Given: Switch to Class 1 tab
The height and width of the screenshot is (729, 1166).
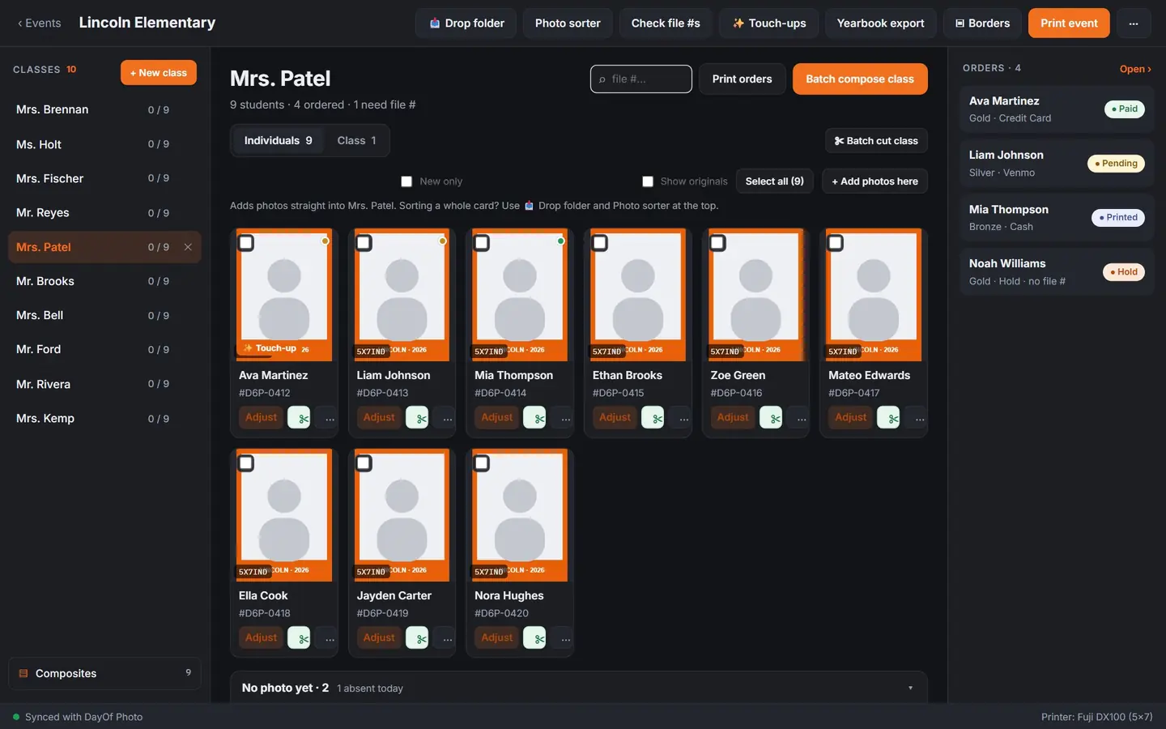Looking at the screenshot, I should [356, 141].
